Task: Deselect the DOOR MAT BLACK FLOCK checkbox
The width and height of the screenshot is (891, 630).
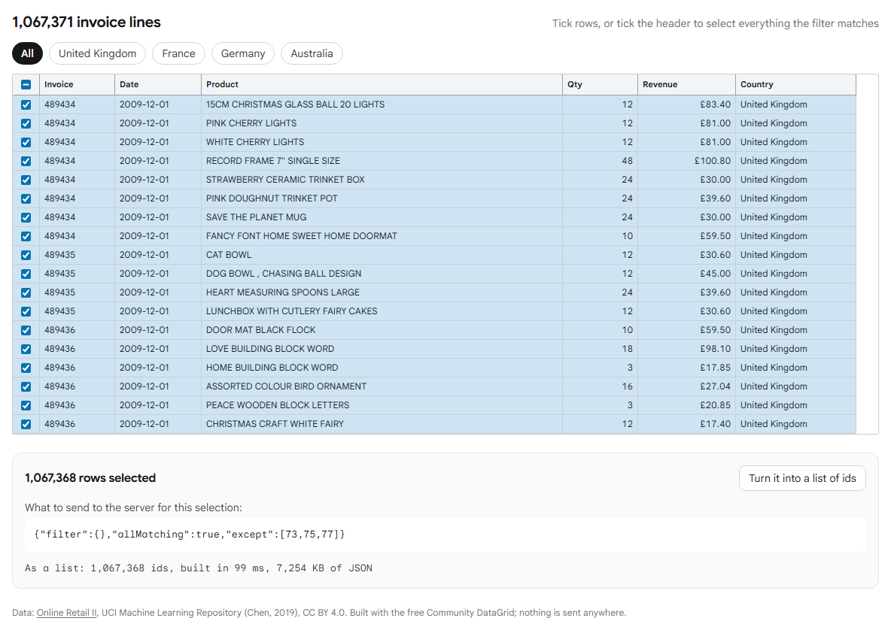Action: click(x=26, y=330)
